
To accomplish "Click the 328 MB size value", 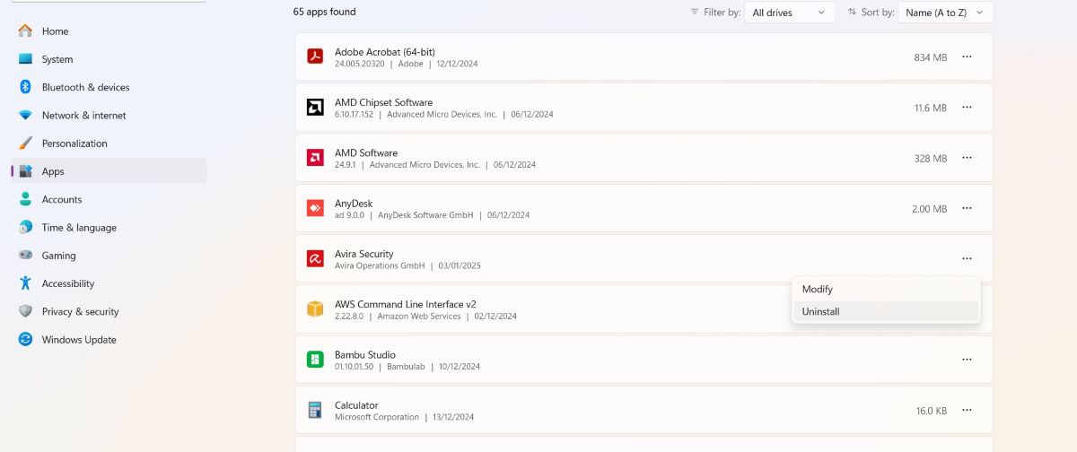I will 931,159.
